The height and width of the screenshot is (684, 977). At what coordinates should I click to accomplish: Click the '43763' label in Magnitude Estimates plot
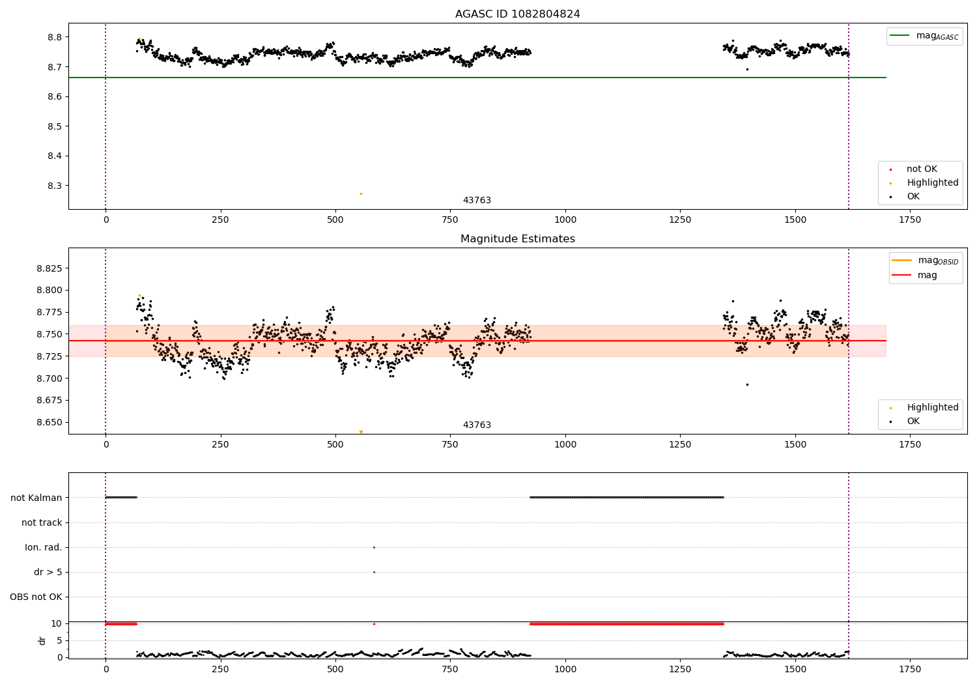tap(477, 425)
